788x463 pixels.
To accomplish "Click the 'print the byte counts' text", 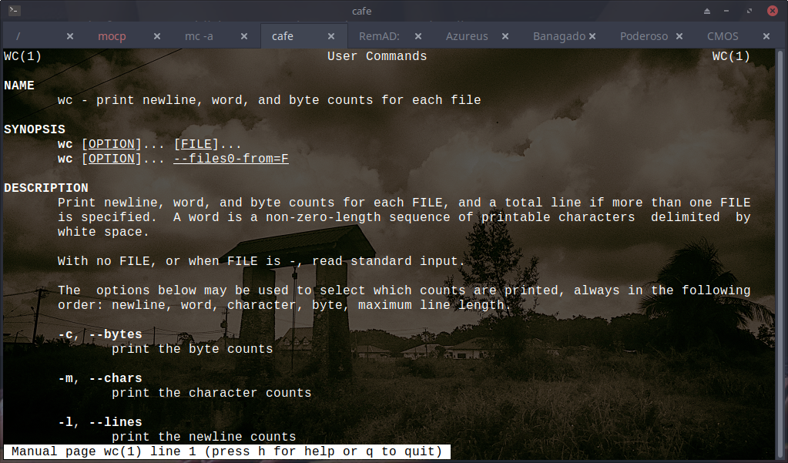I will [x=192, y=349].
